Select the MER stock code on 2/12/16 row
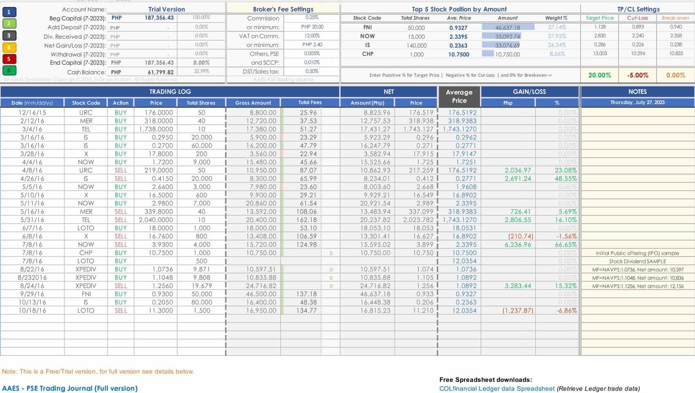 click(86, 121)
